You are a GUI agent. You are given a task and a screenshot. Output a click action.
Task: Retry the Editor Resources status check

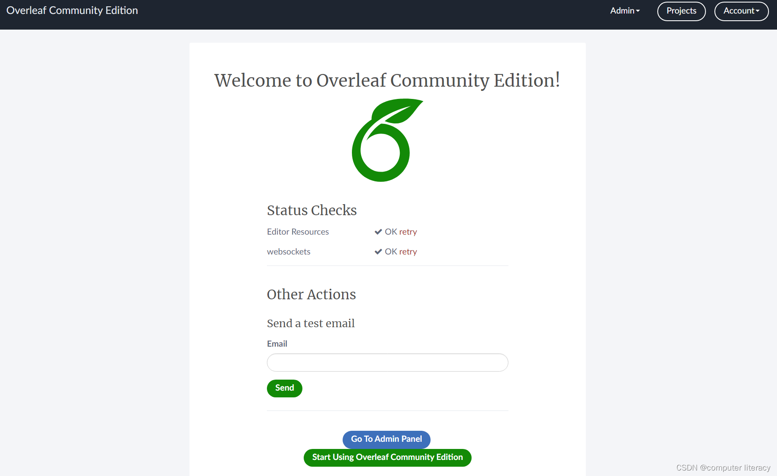click(x=408, y=232)
